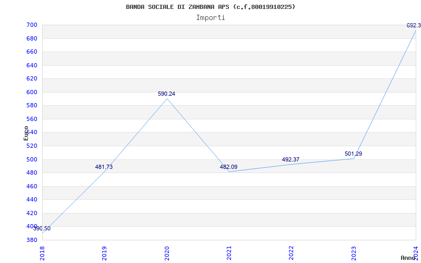421x263 pixels.
Task: Click the Importi subtitle
Action: [210, 18]
